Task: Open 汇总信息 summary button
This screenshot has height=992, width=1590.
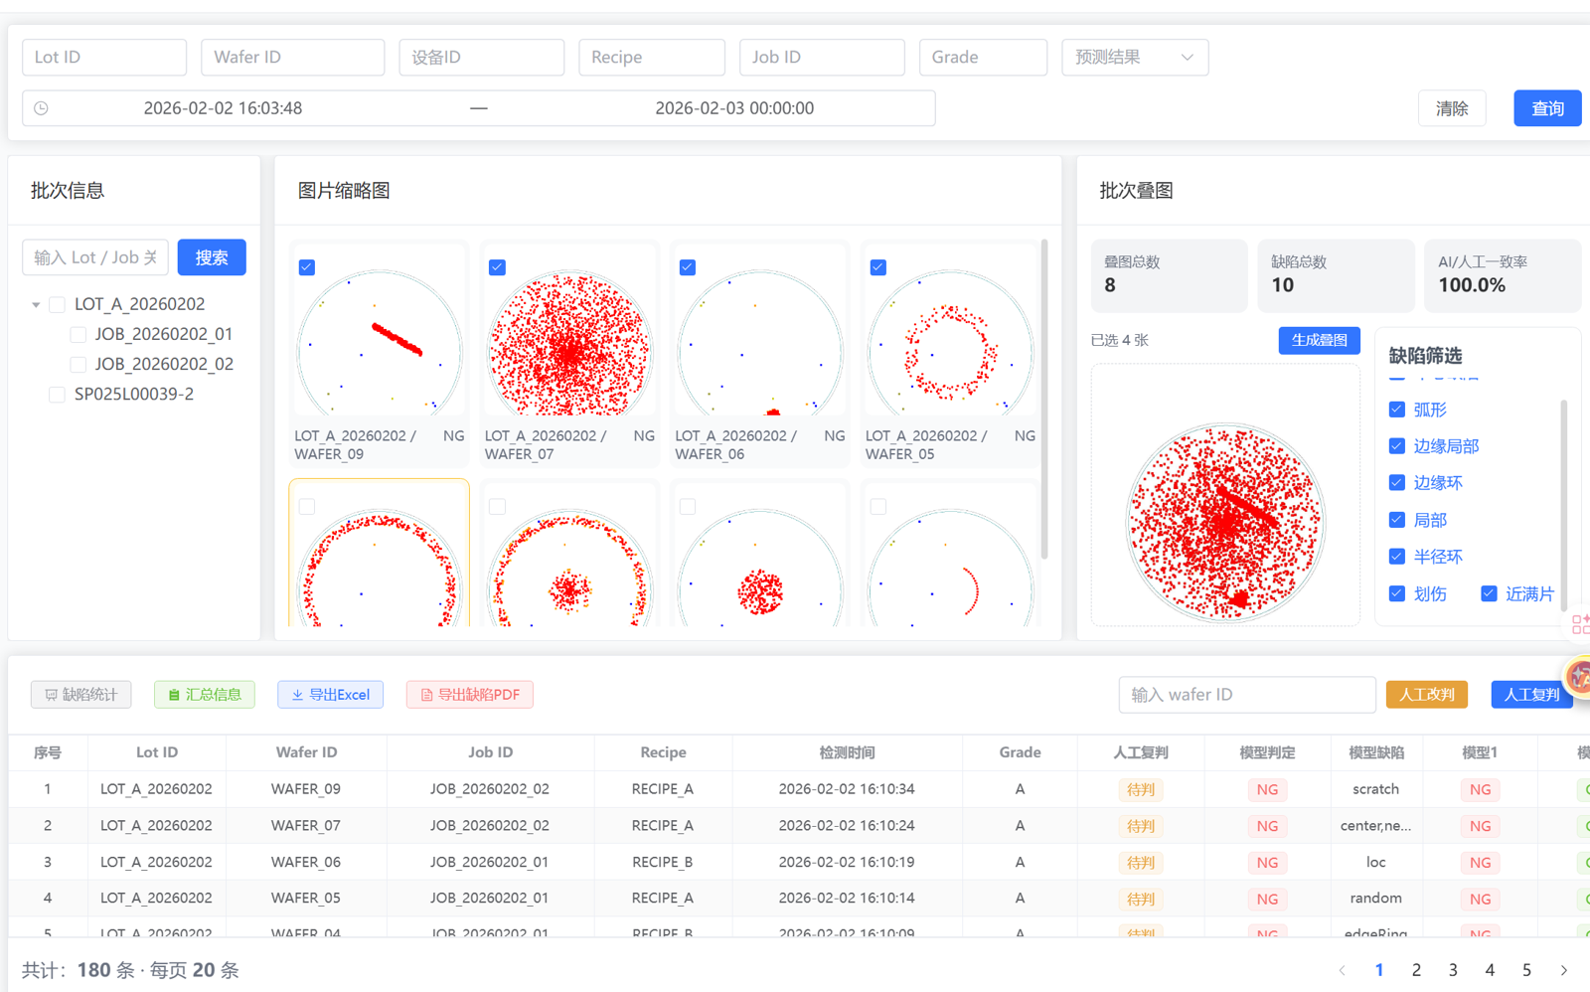Action: pyautogui.click(x=205, y=695)
